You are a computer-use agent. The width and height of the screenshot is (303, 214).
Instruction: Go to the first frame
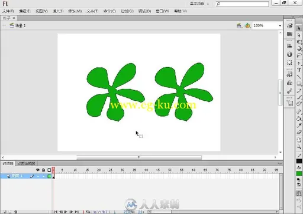(x=56, y=212)
